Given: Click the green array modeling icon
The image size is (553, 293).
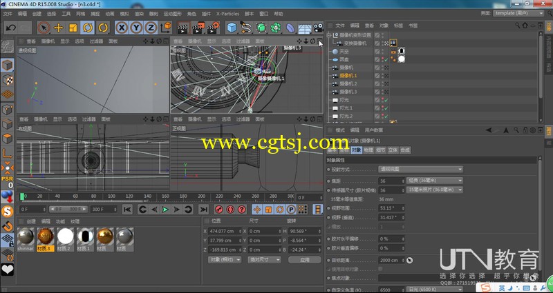Looking at the screenshot, I should [x=275, y=28].
